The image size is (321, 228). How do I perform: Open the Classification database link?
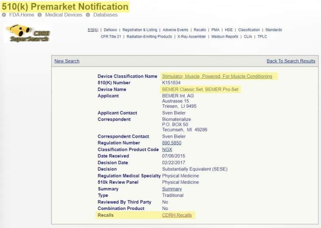pyautogui.click(x=249, y=30)
